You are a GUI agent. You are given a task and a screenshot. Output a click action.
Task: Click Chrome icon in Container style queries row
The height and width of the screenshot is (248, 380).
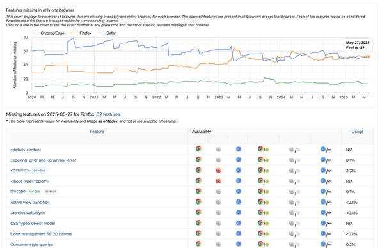198,244
